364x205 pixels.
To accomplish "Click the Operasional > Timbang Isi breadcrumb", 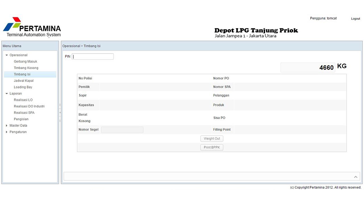I will [x=81, y=46].
